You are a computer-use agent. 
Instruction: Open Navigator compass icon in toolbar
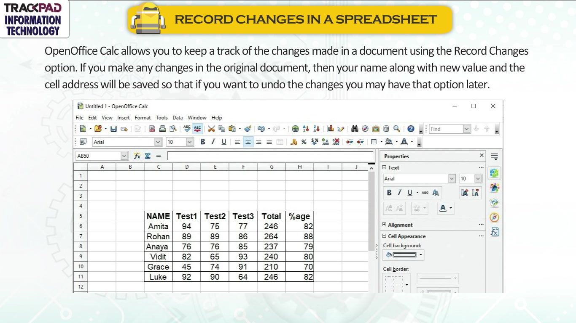(x=365, y=129)
